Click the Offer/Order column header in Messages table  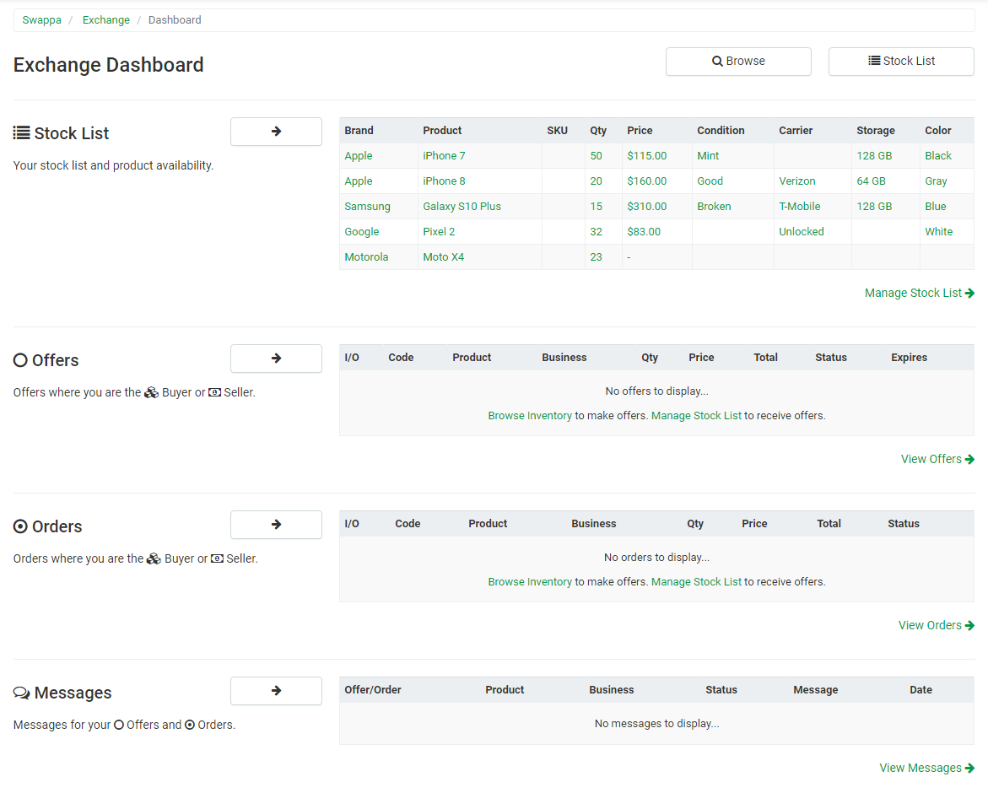[x=373, y=690]
